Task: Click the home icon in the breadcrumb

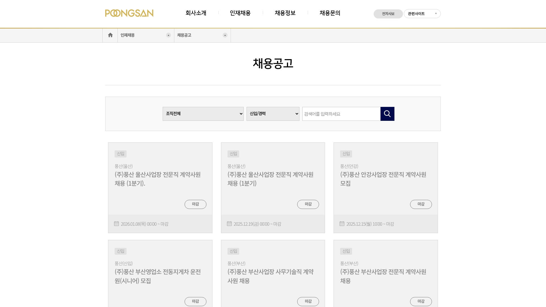Action: [x=110, y=35]
